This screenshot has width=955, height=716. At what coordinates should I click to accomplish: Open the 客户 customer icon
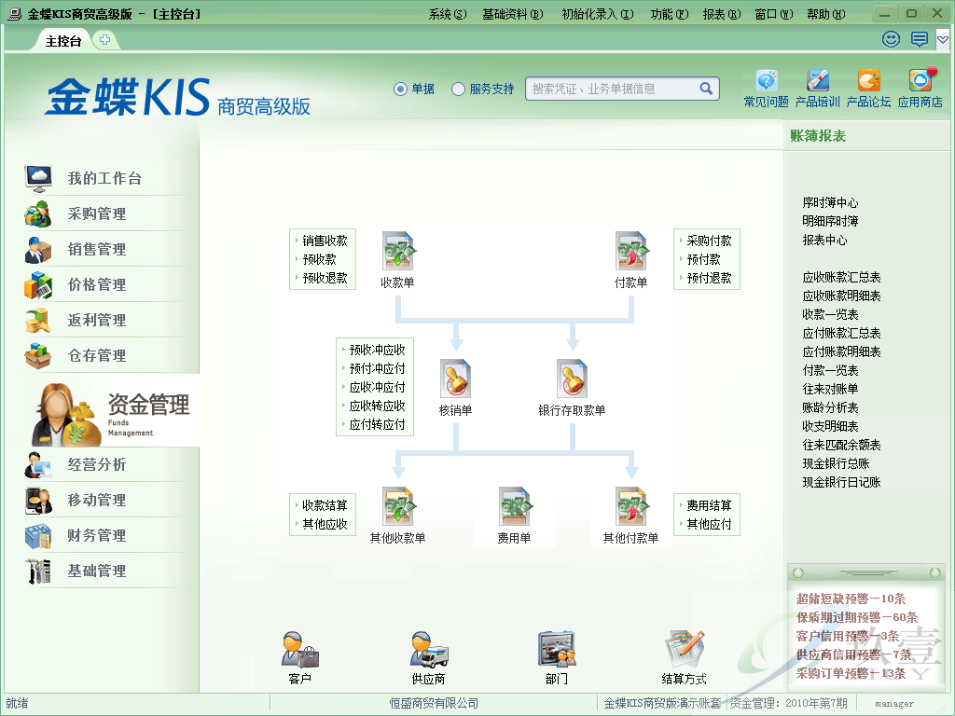[x=299, y=650]
